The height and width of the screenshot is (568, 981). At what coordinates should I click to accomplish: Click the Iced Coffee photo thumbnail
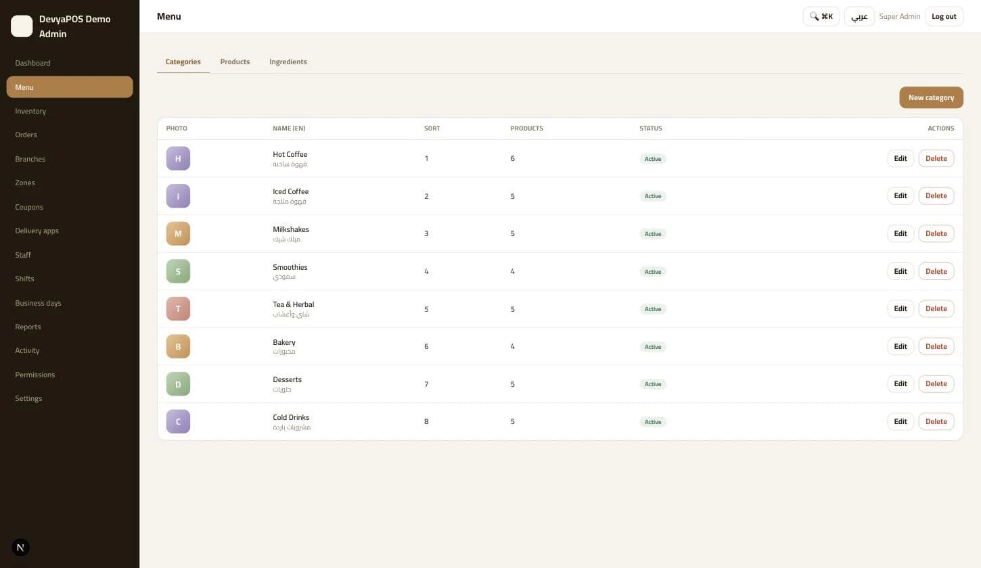click(x=178, y=196)
